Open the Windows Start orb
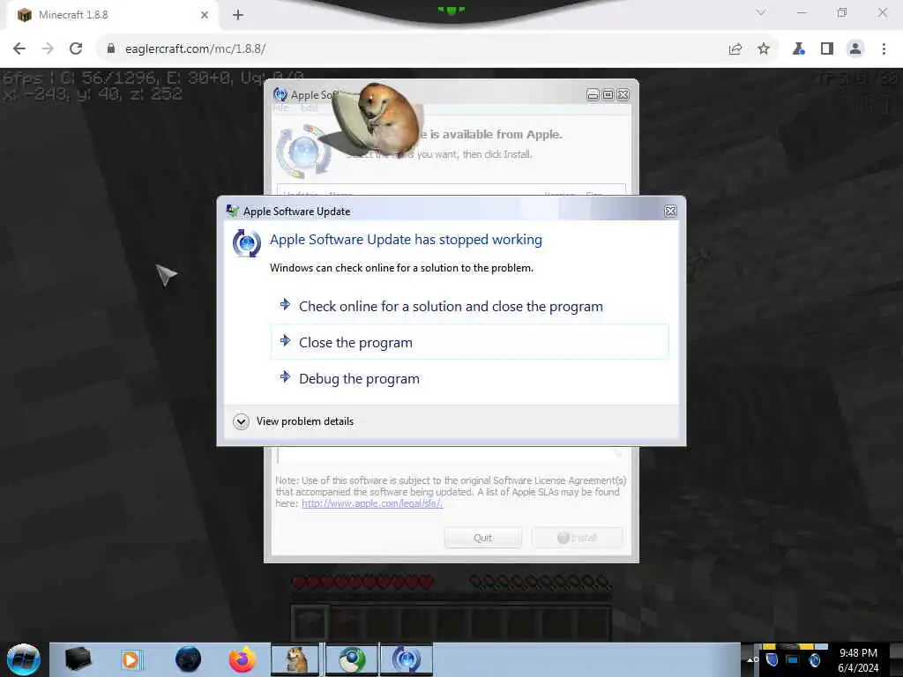903x677 pixels. (24, 659)
